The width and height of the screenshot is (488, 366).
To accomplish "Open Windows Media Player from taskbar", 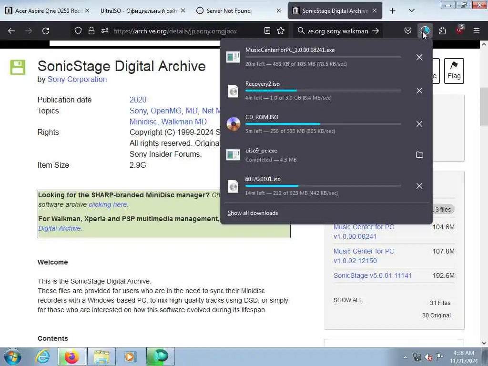I will pyautogui.click(x=130, y=356).
